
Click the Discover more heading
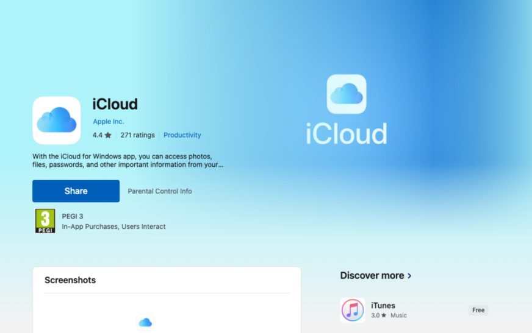pos(372,276)
